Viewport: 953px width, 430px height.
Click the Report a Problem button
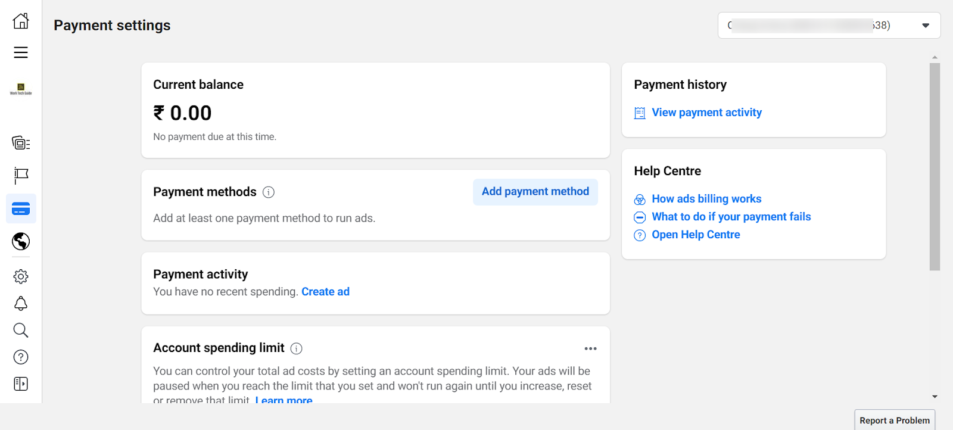pos(894,420)
